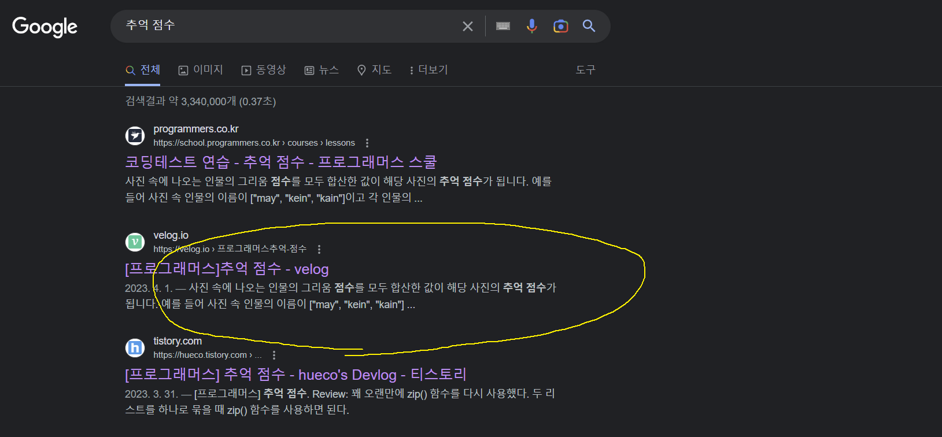Open more options for tistory.com result
The image size is (942, 437).
click(274, 355)
